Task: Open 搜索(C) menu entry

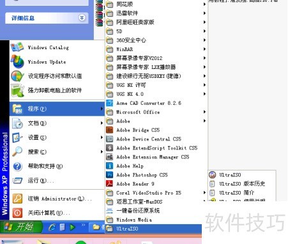Action: (x=57, y=152)
